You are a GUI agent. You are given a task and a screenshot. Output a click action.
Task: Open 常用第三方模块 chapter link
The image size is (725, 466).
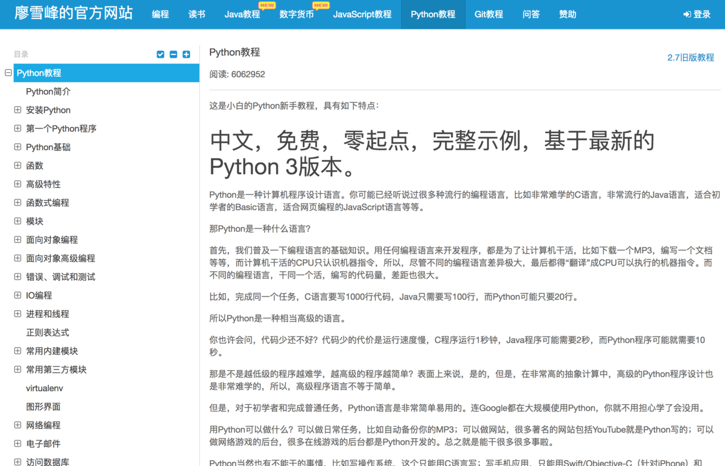(x=56, y=370)
